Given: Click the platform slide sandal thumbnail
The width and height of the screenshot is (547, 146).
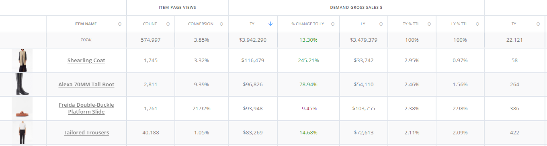Looking at the screenshot, I should (22, 108).
